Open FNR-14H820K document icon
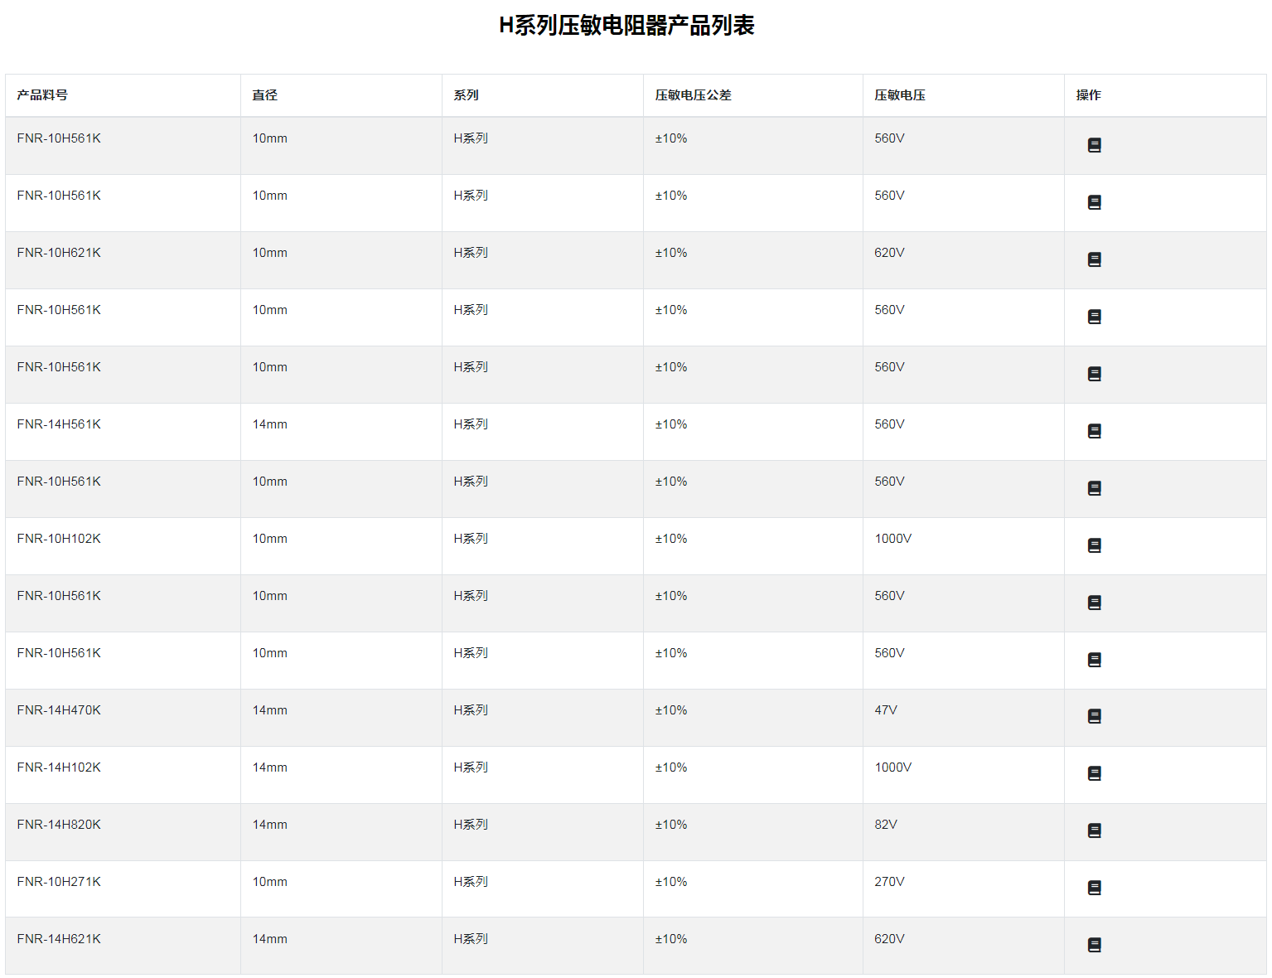Viewport: 1272px width, 978px height. pos(1094,830)
